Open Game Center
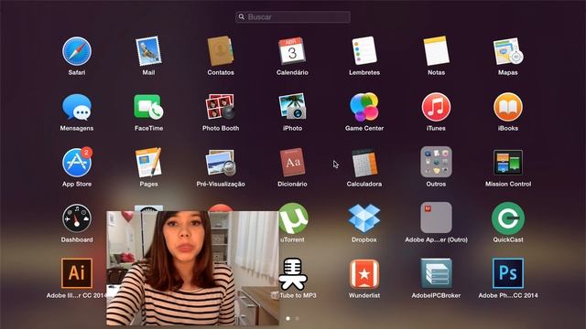The image size is (586, 329). 364,107
